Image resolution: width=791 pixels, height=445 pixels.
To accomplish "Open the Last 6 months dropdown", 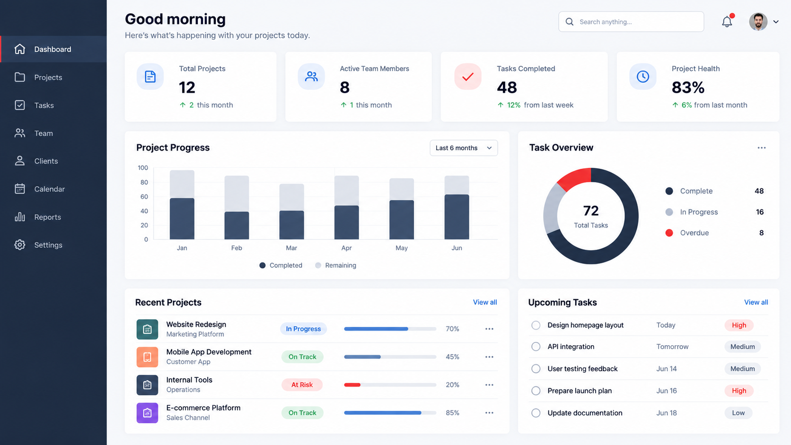I will [464, 148].
